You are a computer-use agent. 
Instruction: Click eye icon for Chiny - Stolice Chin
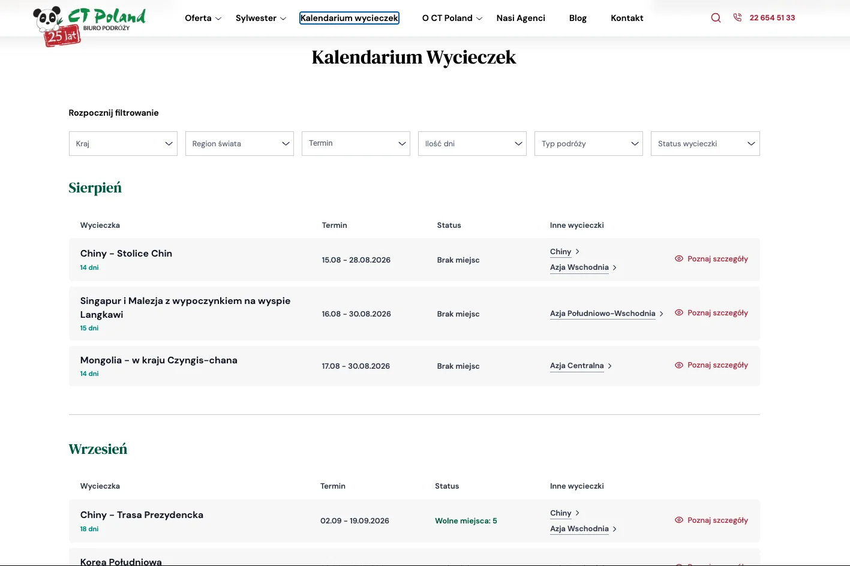(x=679, y=258)
